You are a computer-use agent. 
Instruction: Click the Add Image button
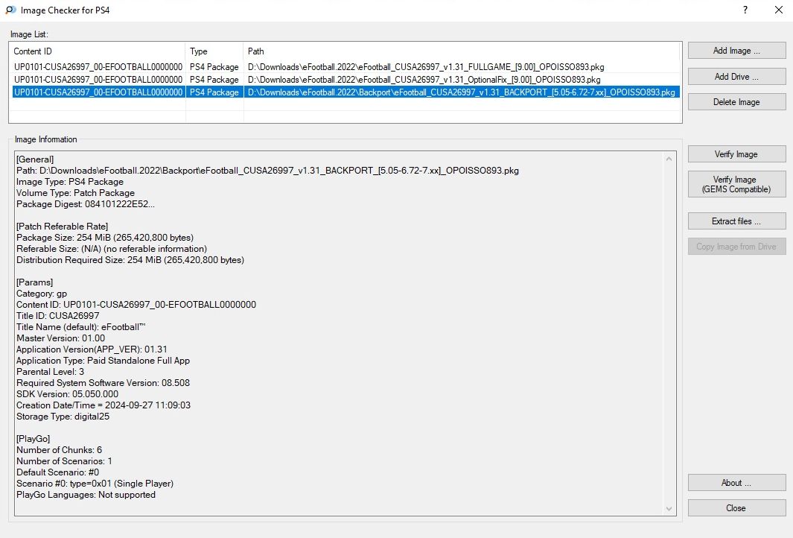pyautogui.click(x=736, y=51)
